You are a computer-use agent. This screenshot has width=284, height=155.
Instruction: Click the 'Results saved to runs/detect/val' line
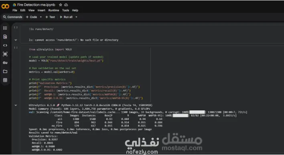point(53,133)
